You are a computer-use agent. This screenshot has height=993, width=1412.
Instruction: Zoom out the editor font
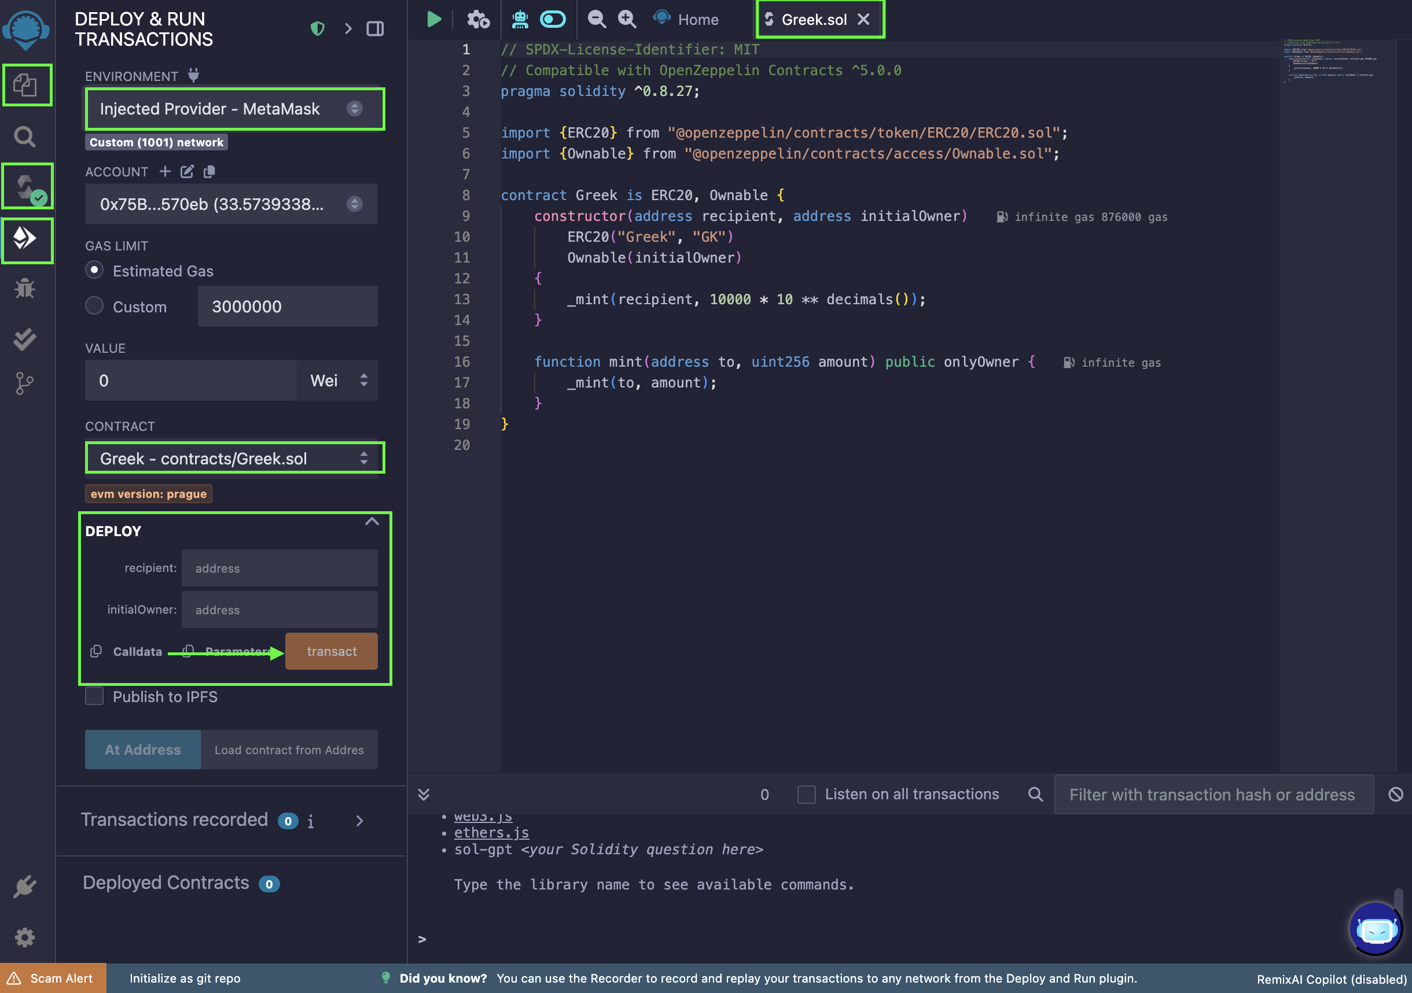coord(596,19)
